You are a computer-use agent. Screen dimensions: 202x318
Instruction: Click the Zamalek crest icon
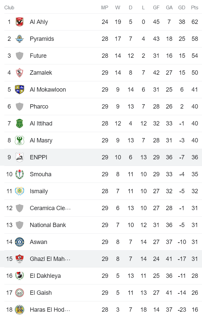click(x=20, y=72)
